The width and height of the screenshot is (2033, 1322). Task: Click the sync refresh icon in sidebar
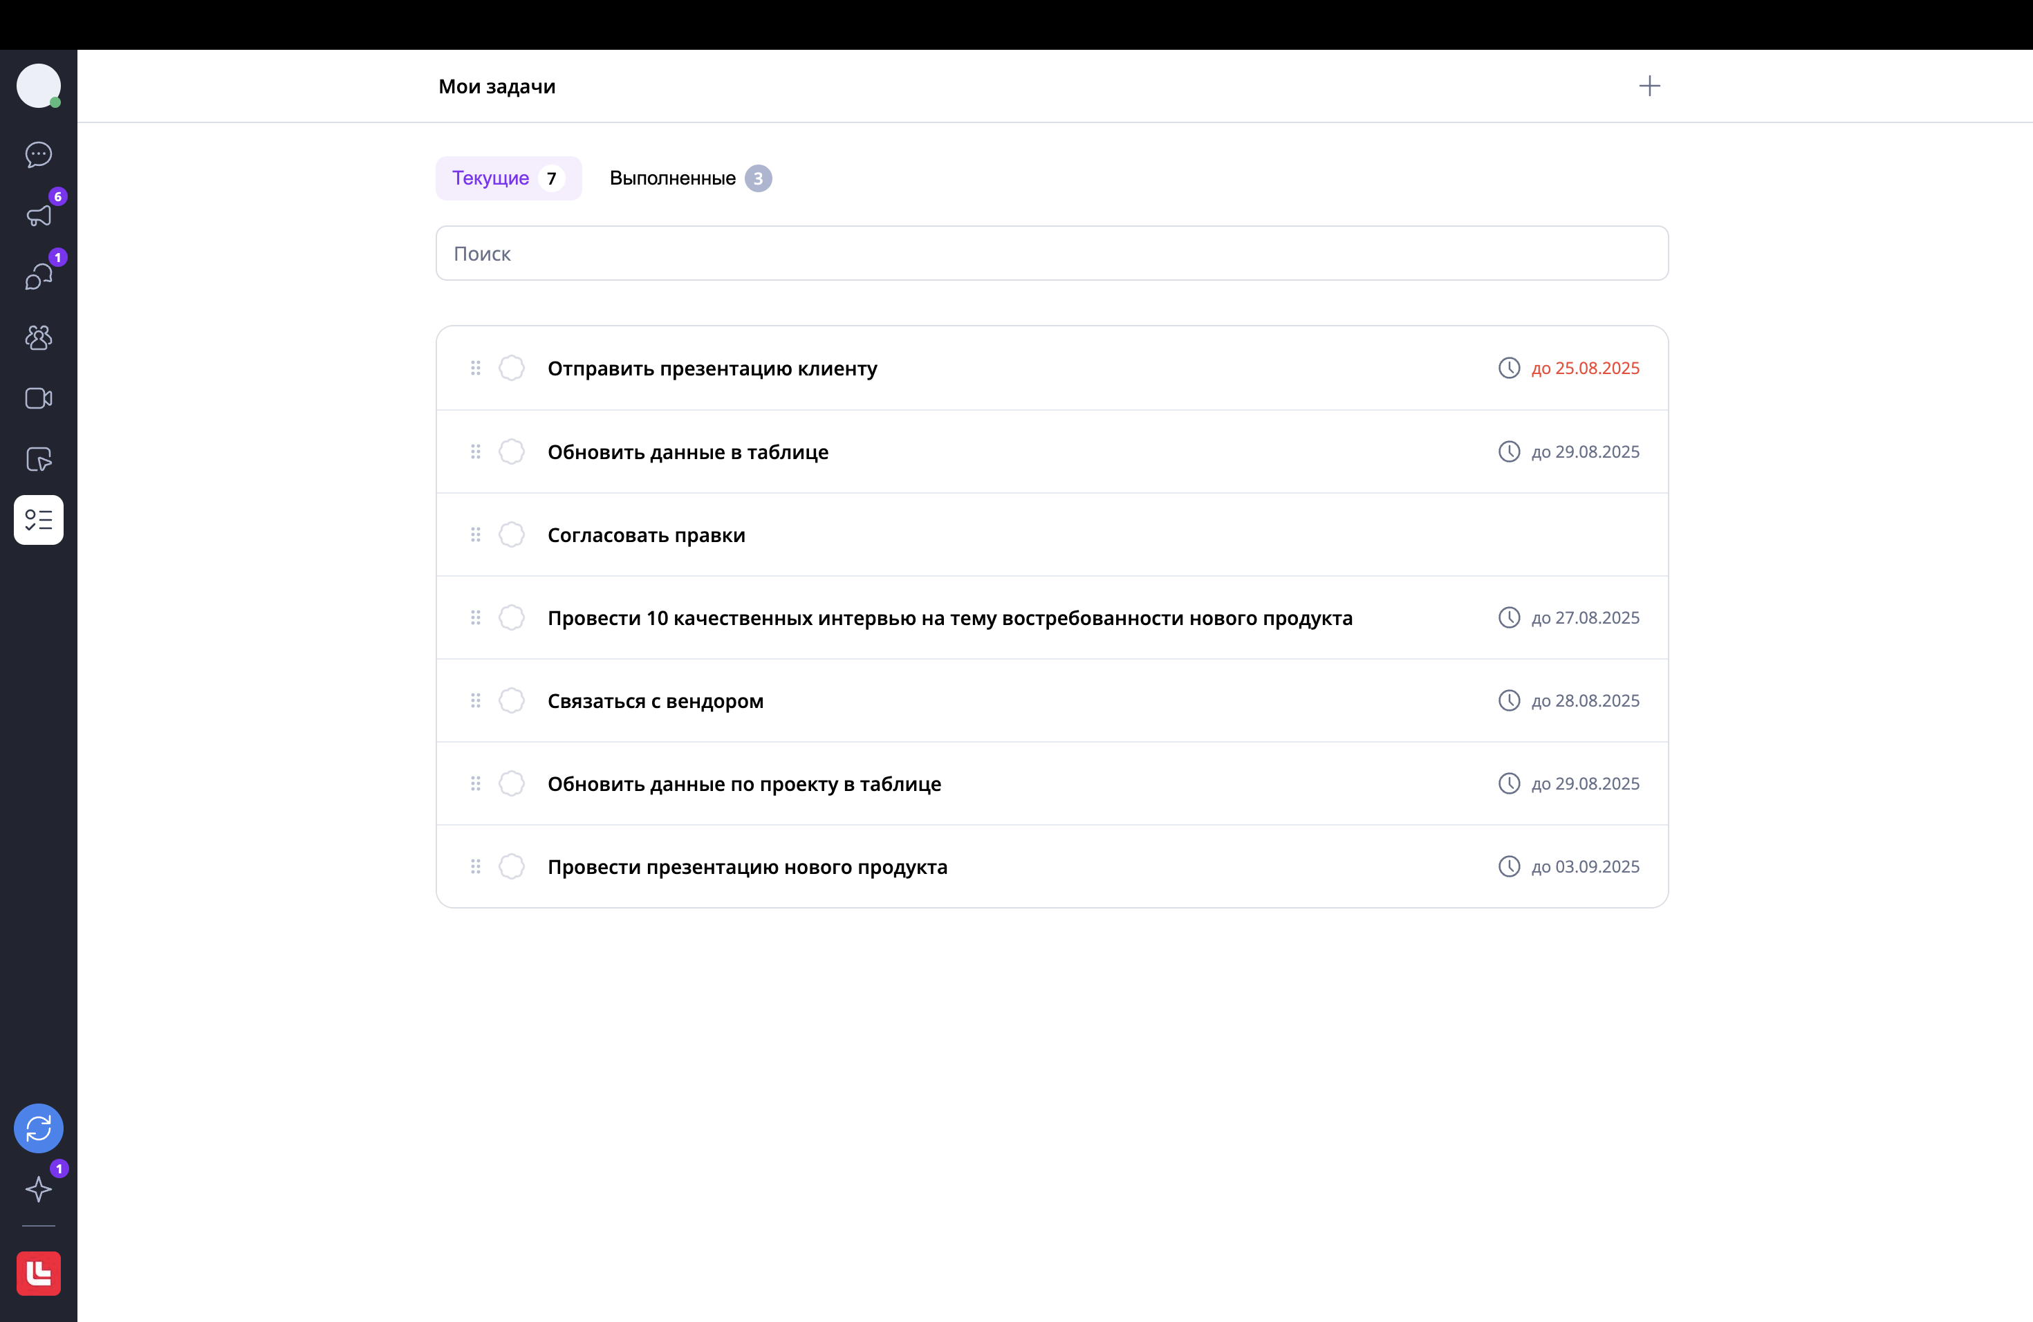[x=39, y=1128]
